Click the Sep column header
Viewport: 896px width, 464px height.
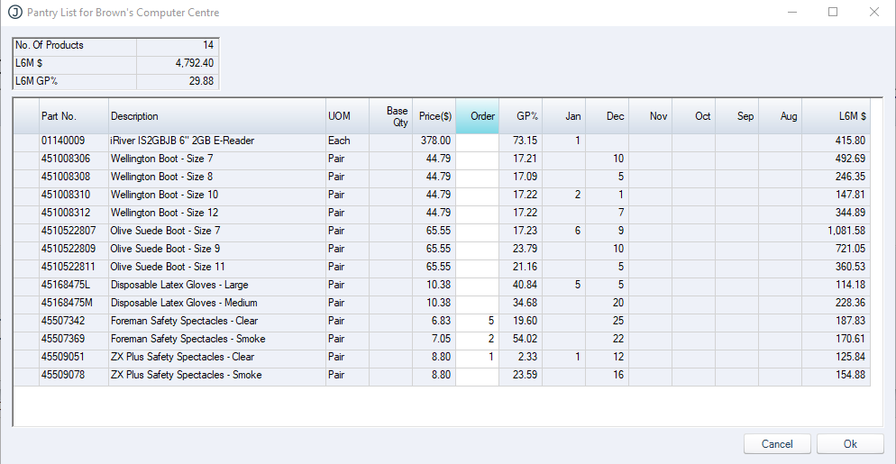click(x=737, y=116)
